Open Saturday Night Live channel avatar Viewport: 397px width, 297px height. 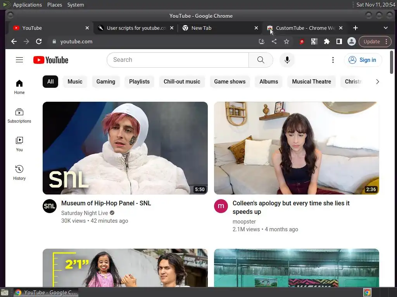(50, 206)
